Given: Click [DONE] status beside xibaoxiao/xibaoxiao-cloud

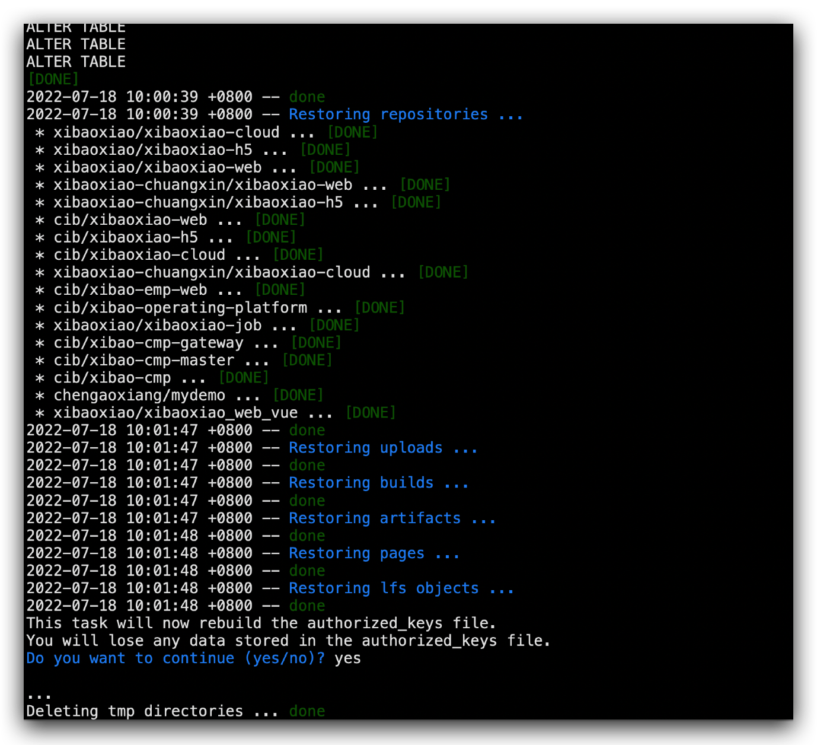Looking at the screenshot, I should (353, 132).
